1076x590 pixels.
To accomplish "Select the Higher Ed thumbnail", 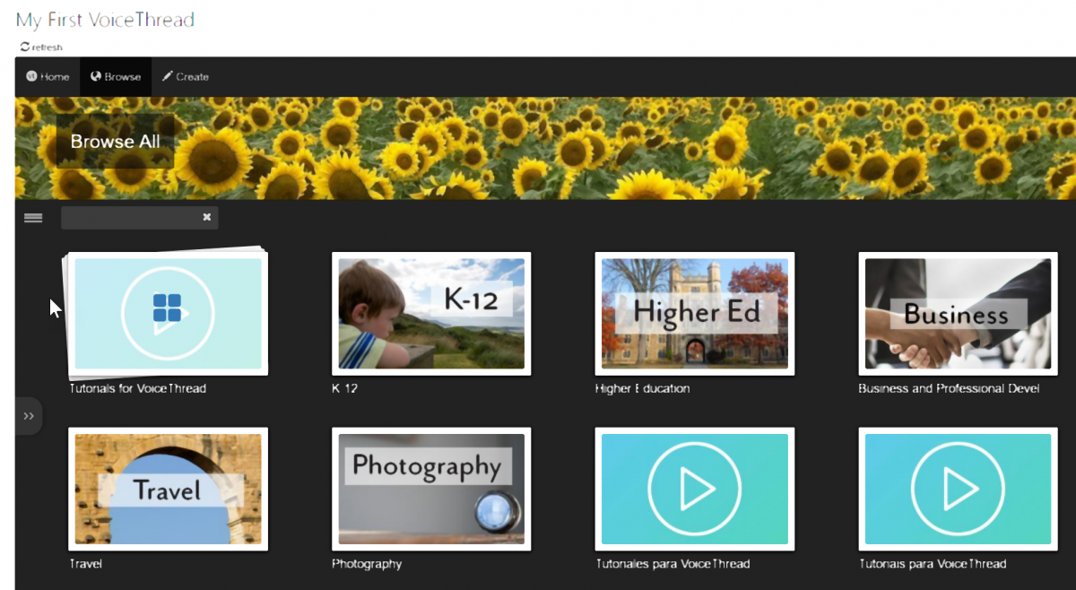I will tap(695, 314).
